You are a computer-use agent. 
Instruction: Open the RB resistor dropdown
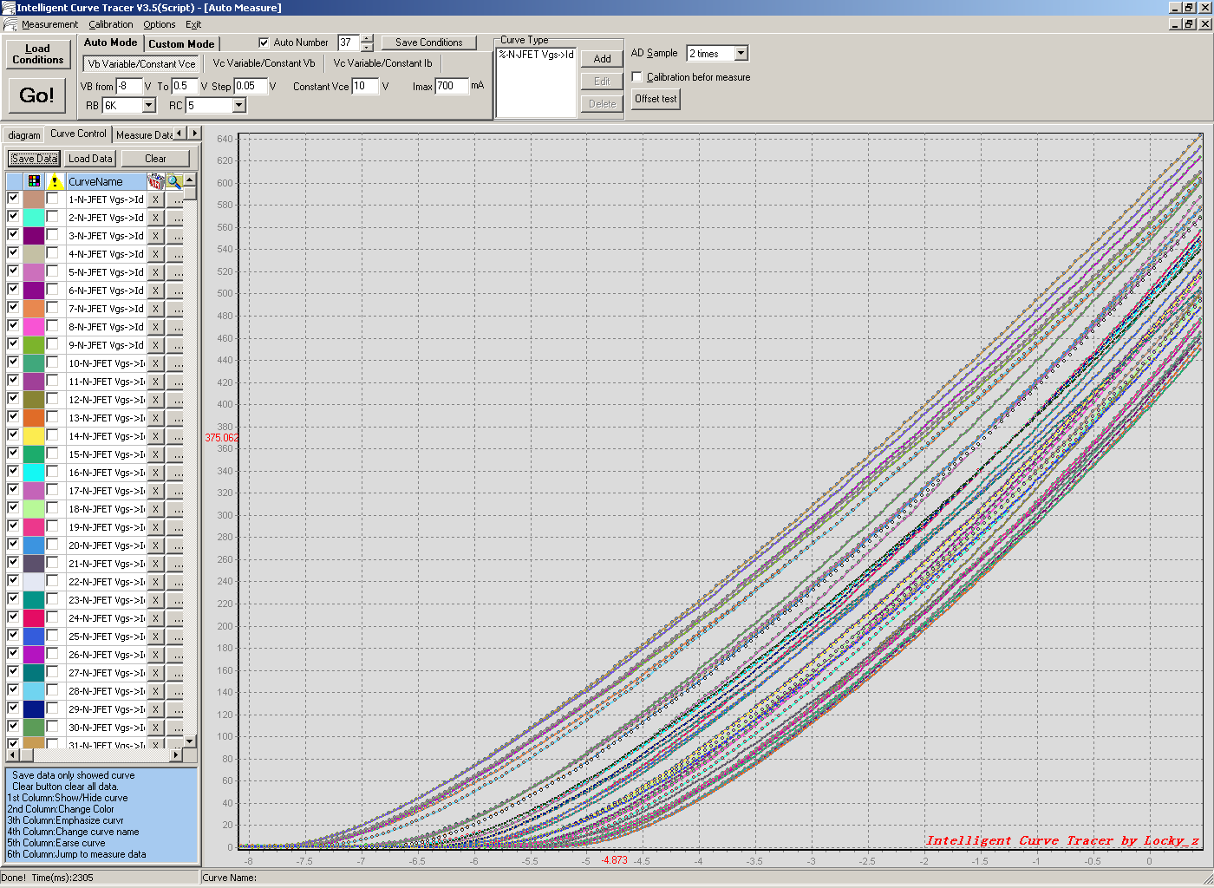[x=148, y=106]
